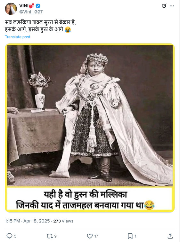Bookmark the post with the bookmark icon
This screenshot has height=242, width=180.
(130, 236)
